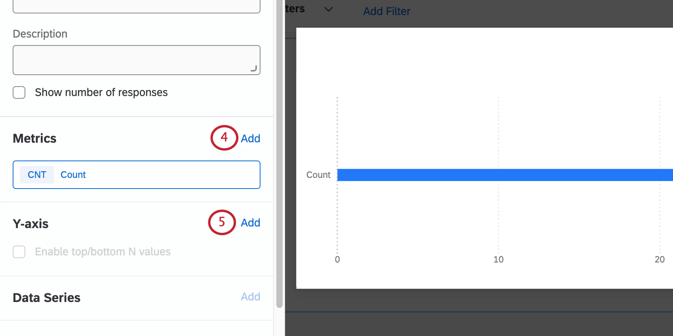673x336 pixels.
Task: Click the Count axis label on the chart
Action: [x=318, y=174]
